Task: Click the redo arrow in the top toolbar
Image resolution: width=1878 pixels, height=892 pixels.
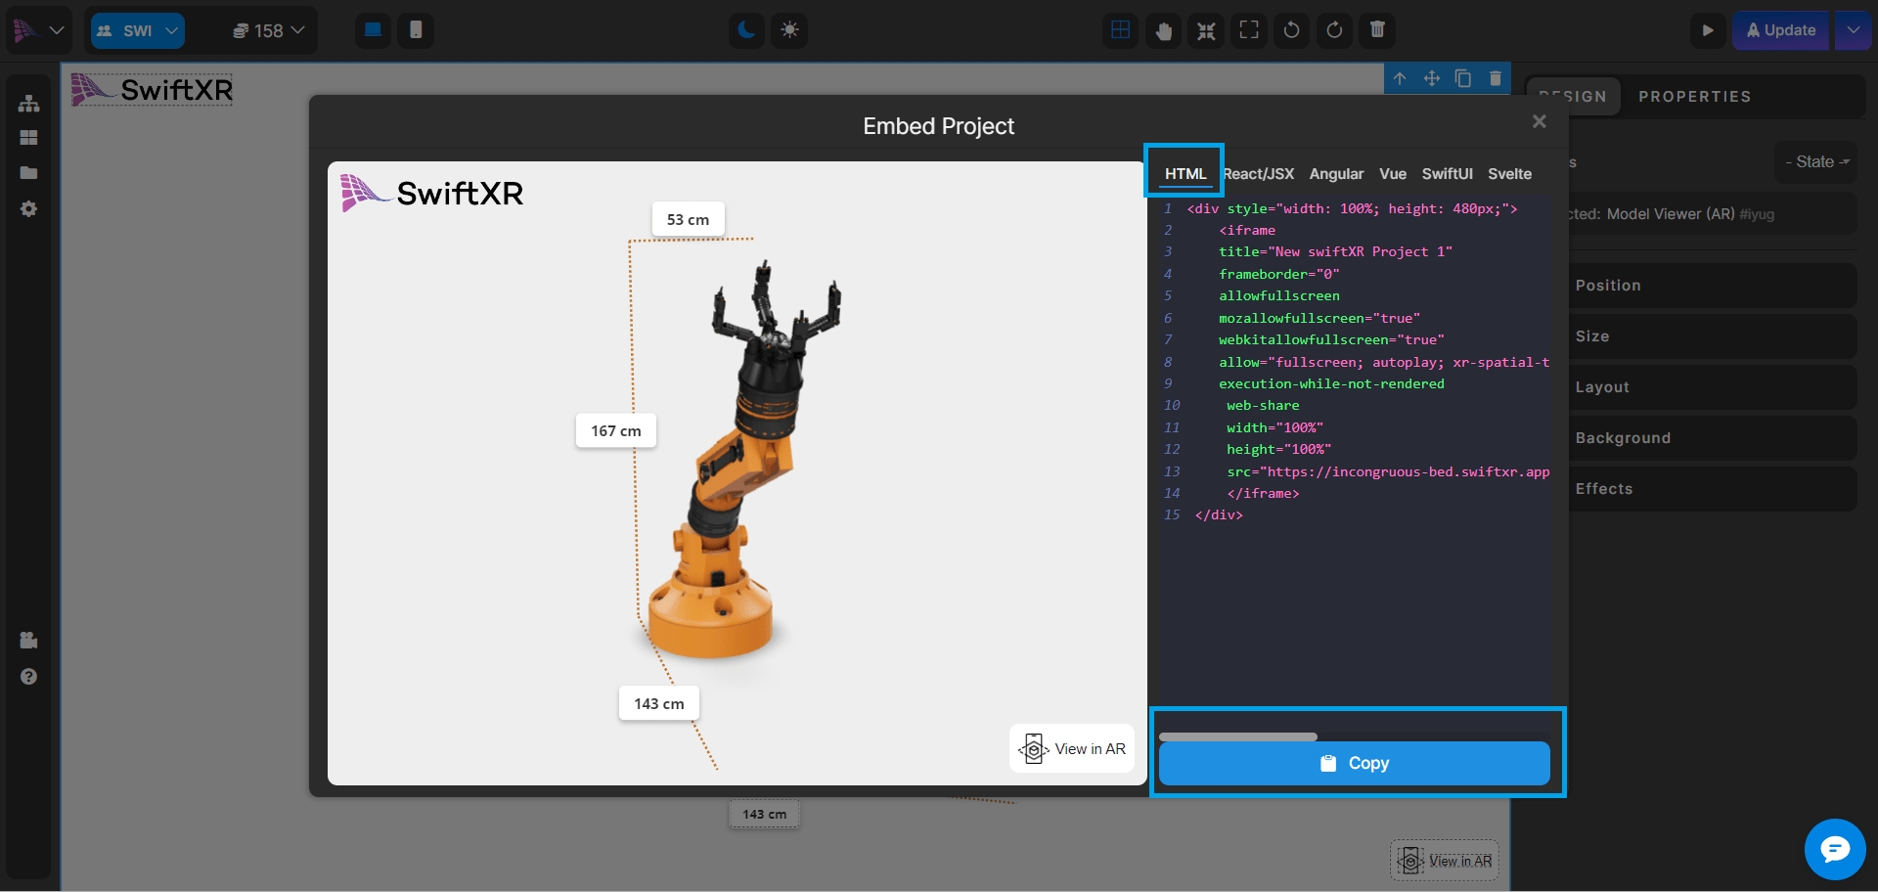Action: [1334, 30]
